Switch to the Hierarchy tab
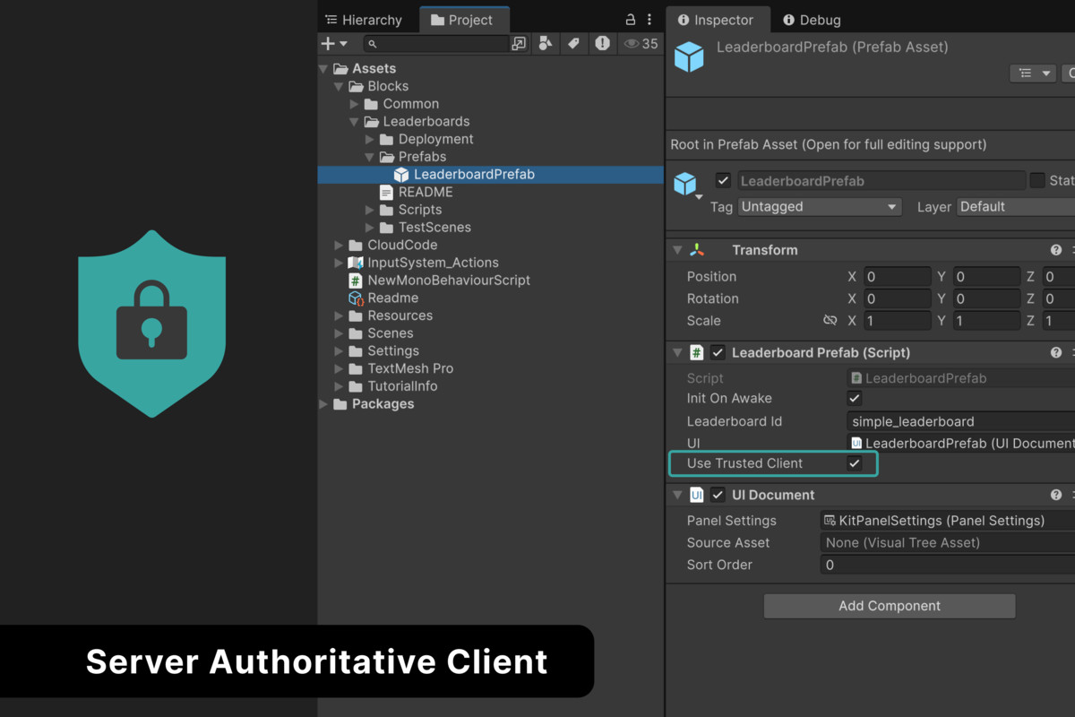 [x=363, y=20]
